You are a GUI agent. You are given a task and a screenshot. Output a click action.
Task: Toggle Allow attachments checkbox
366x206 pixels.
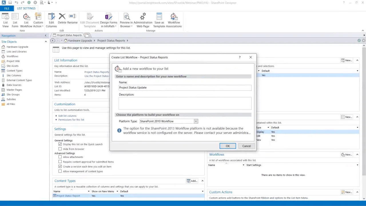[60, 157]
